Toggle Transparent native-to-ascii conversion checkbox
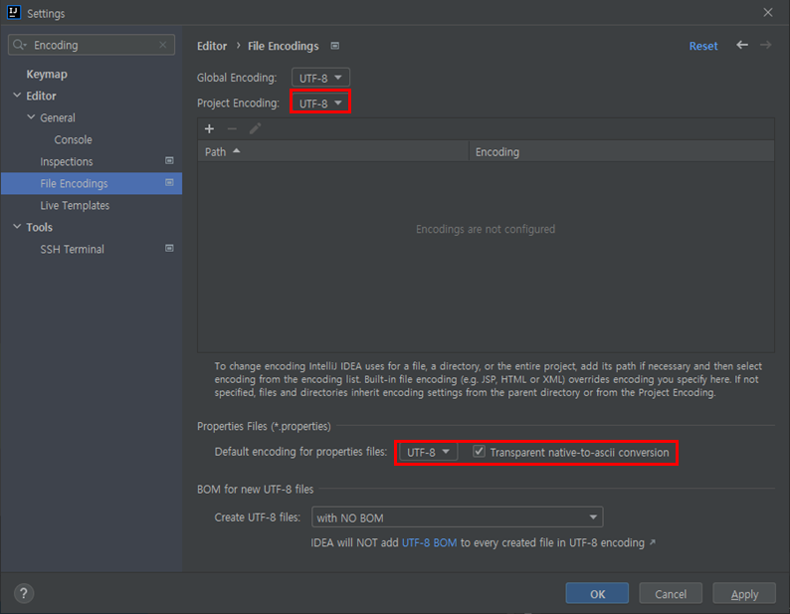790x614 pixels. click(480, 451)
